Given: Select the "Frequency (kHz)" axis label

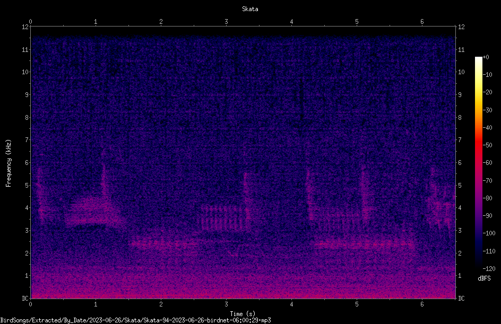Looking at the screenshot, I should point(8,163).
